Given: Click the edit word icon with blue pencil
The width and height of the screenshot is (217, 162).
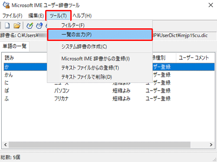Looking at the screenshot, I should tap(39, 26).
